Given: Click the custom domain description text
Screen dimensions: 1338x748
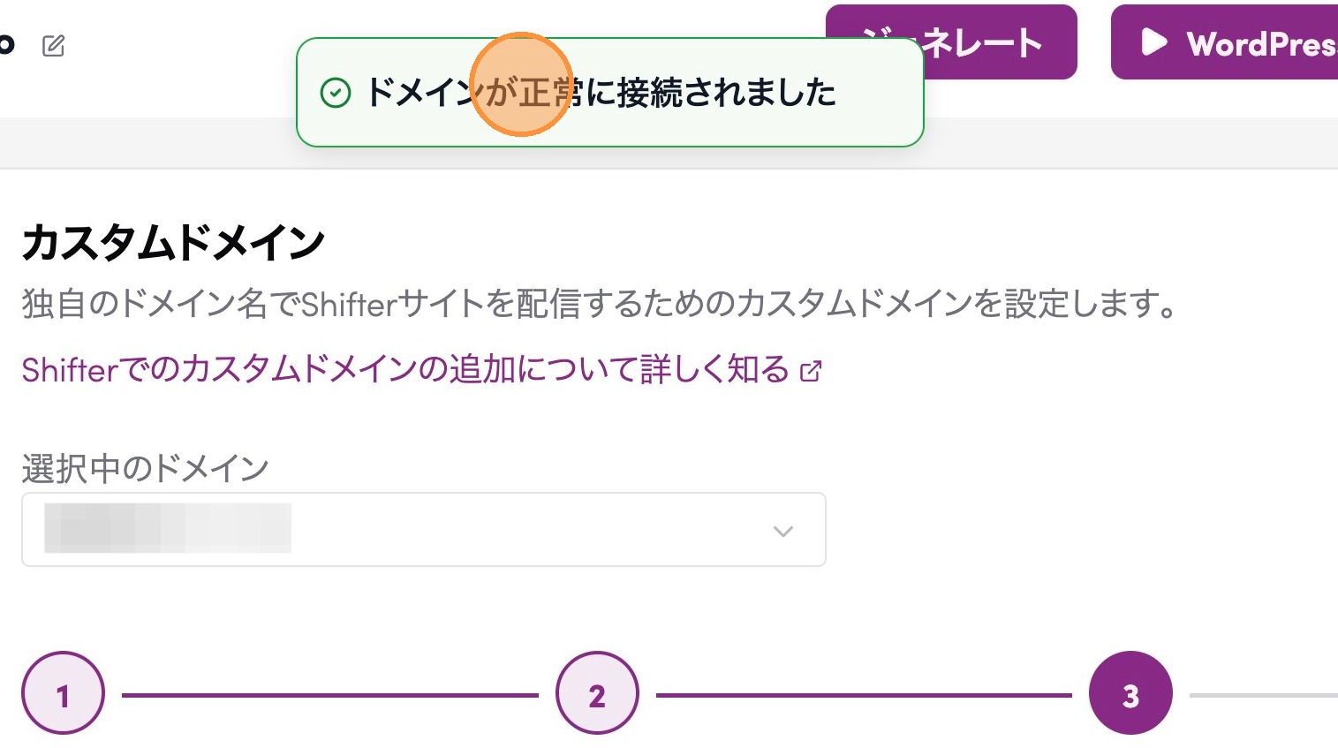Looking at the screenshot, I should click(599, 305).
